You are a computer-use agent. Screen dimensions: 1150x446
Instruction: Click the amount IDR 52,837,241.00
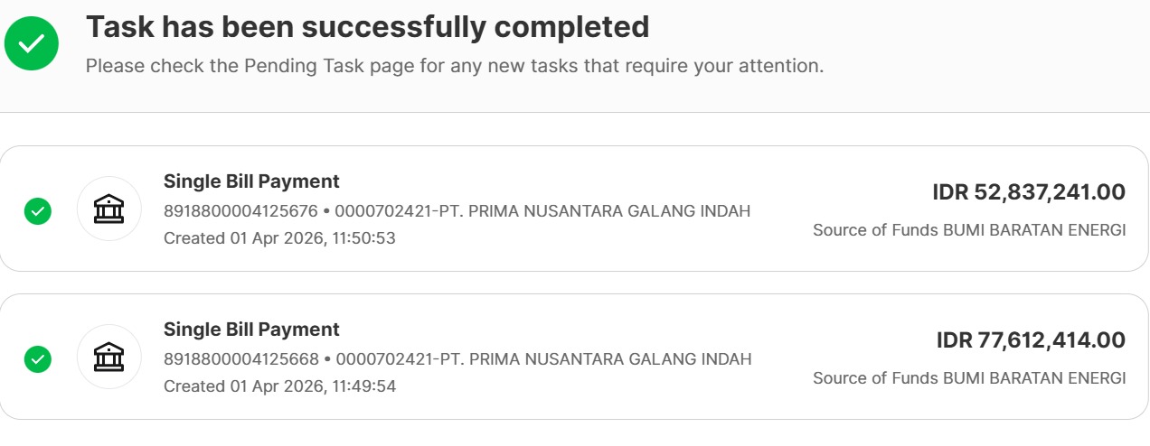[1029, 192]
